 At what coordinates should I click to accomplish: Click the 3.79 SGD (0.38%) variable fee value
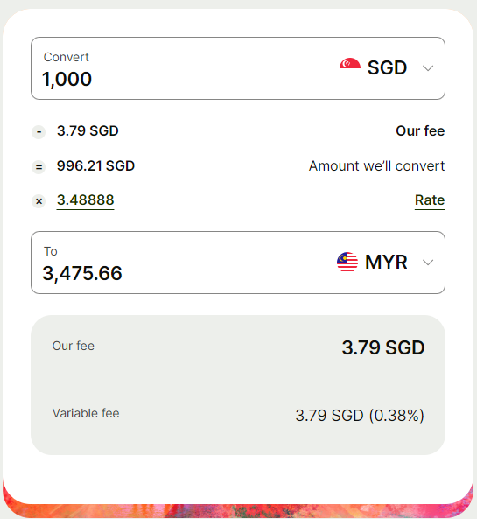pyautogui.click(x=360, y=416)
